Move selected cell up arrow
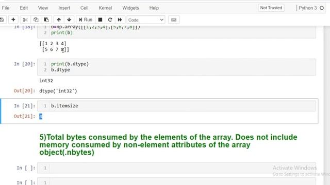This screenshot has width=330, height=185. [59, 20]
